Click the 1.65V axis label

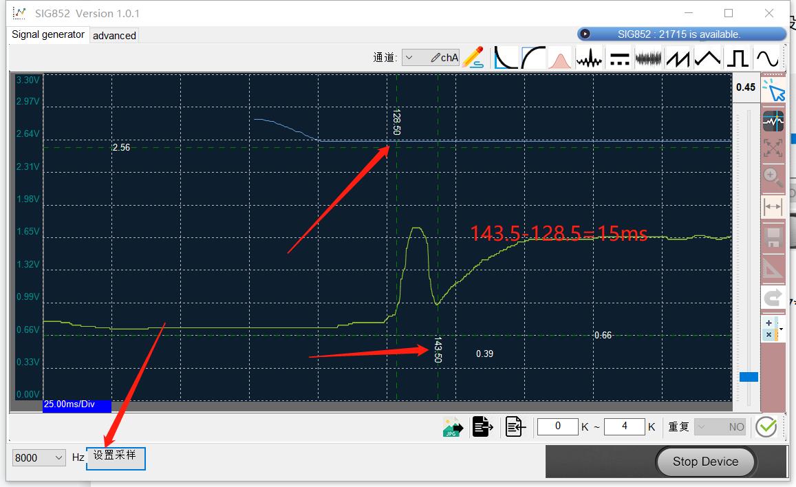[28, 231]
